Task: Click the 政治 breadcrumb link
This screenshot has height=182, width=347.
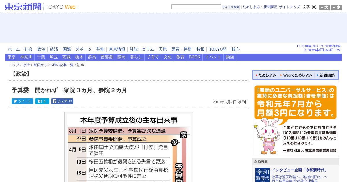Action: point(26,65)
